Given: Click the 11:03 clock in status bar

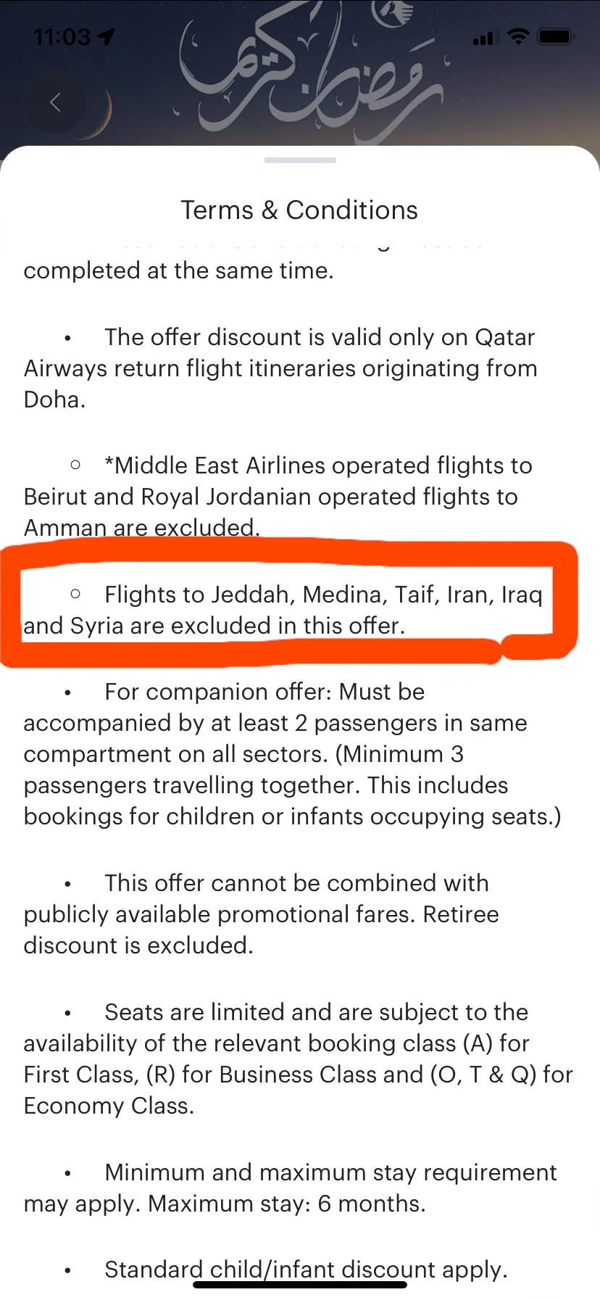Looking at the screenshot, I should click(62, 36).
